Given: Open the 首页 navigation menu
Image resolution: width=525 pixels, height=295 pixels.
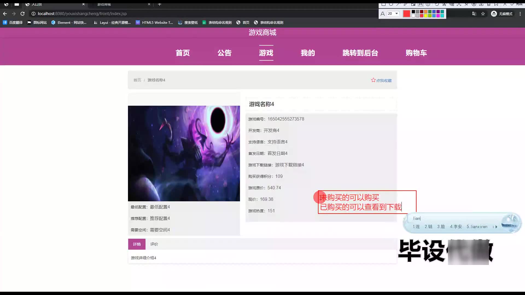Looking at the screenshot, I should [183, 53].
